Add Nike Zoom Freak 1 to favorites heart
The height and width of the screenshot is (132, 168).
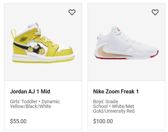pos(155,12)
